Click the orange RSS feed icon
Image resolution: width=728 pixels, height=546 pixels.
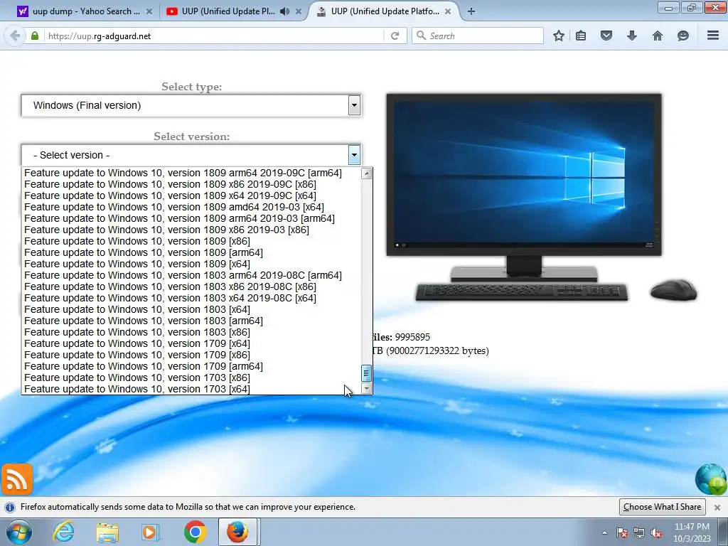click(17, 479)
